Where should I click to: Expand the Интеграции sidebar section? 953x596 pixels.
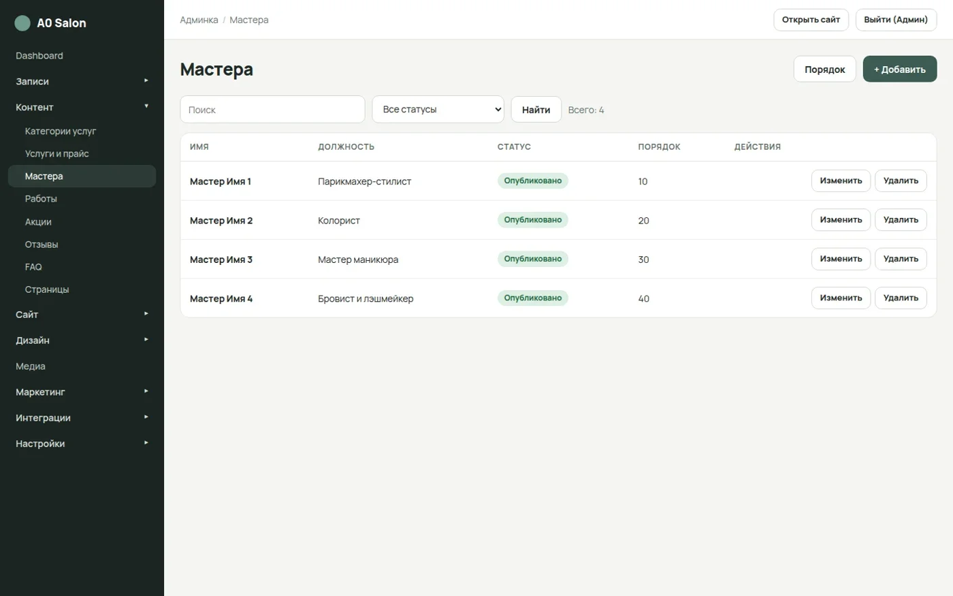[x=82, y=418]
